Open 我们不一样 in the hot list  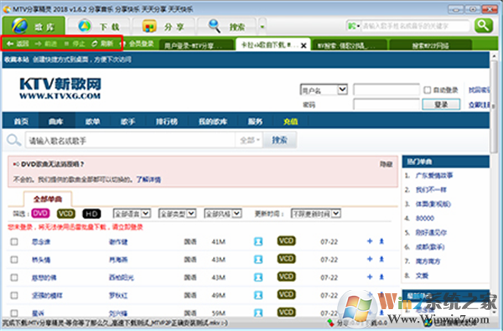click(431, 189)
